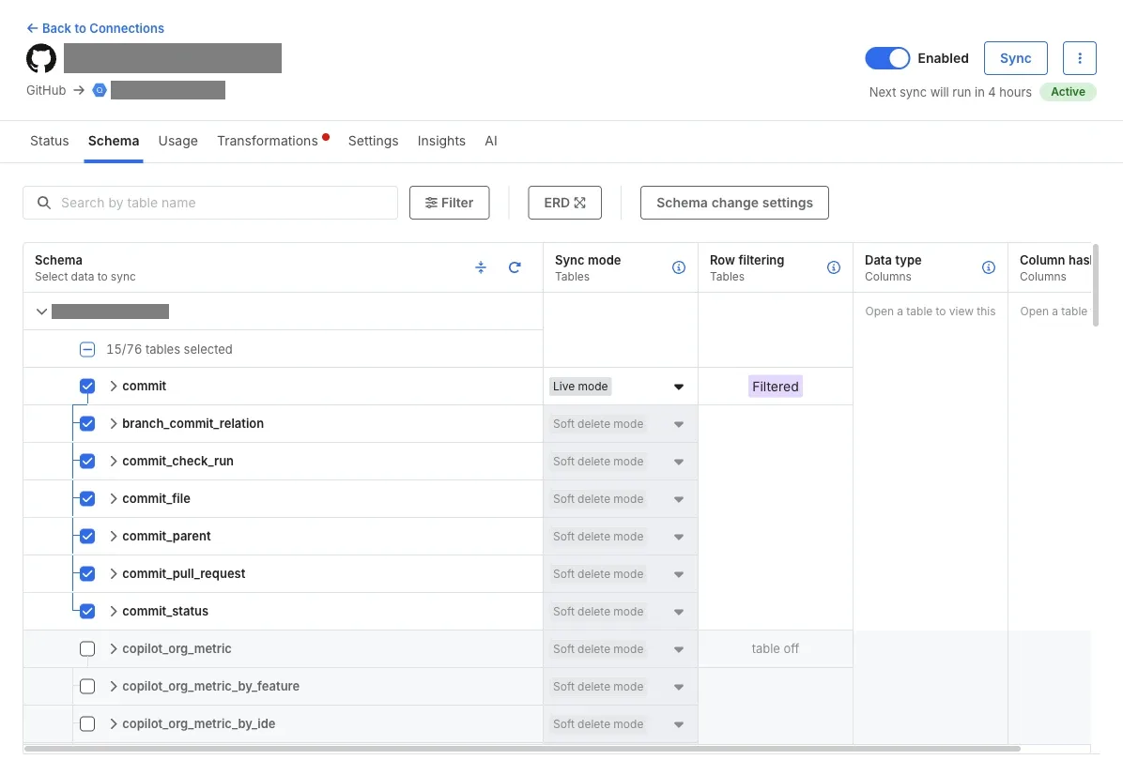The width and height of the screenshot is (1123, 760).
Task: Uncheck the commit_file table checkbox
Action: [x=87, y=499]
